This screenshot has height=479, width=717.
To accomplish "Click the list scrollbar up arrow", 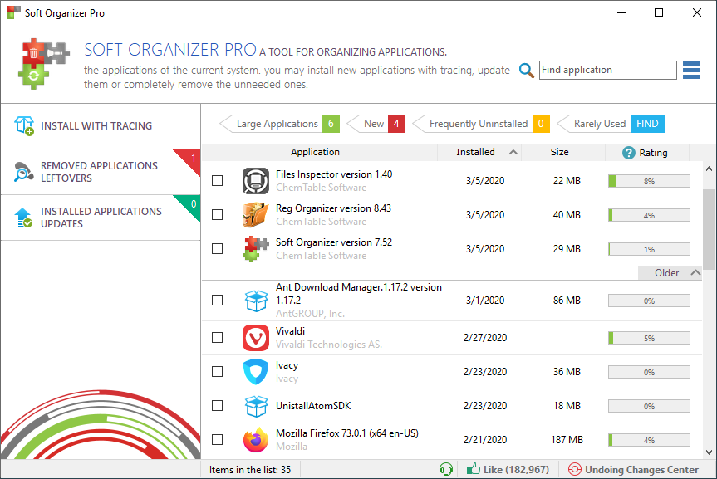I will point(709,169).
